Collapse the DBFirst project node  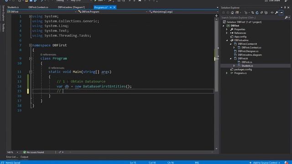[224, 26]
